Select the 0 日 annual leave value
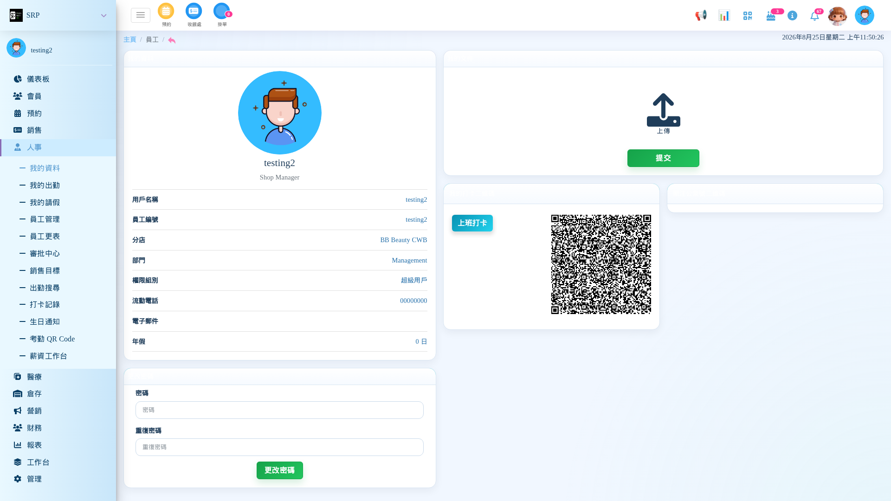 pyautogui.click(x=421, y=342)
